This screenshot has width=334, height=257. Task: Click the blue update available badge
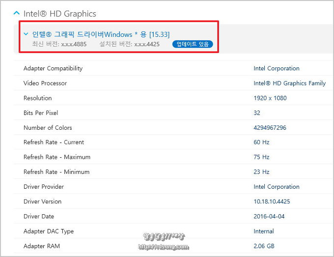193,44
